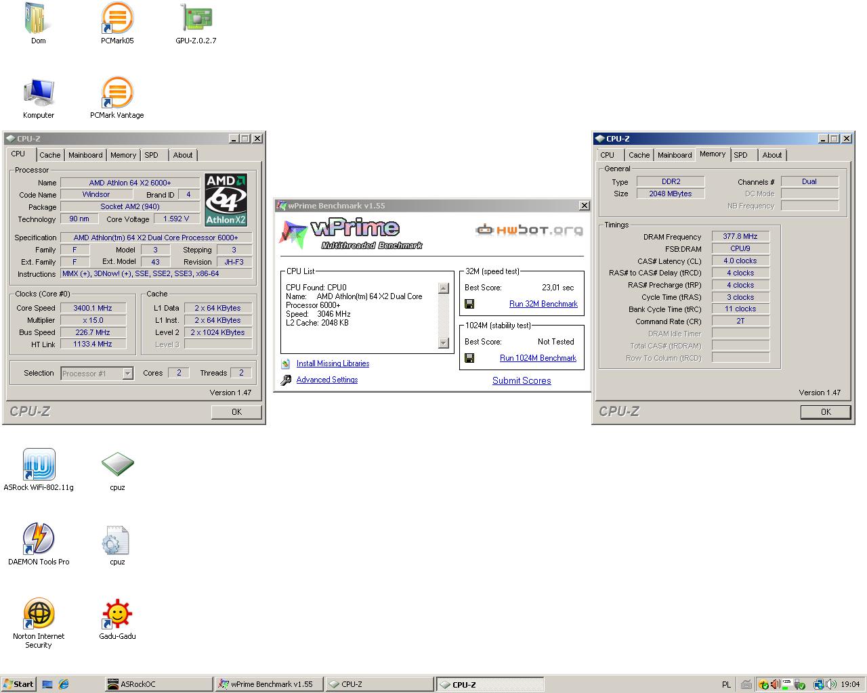Select the cpuz settings file icon

116,540
